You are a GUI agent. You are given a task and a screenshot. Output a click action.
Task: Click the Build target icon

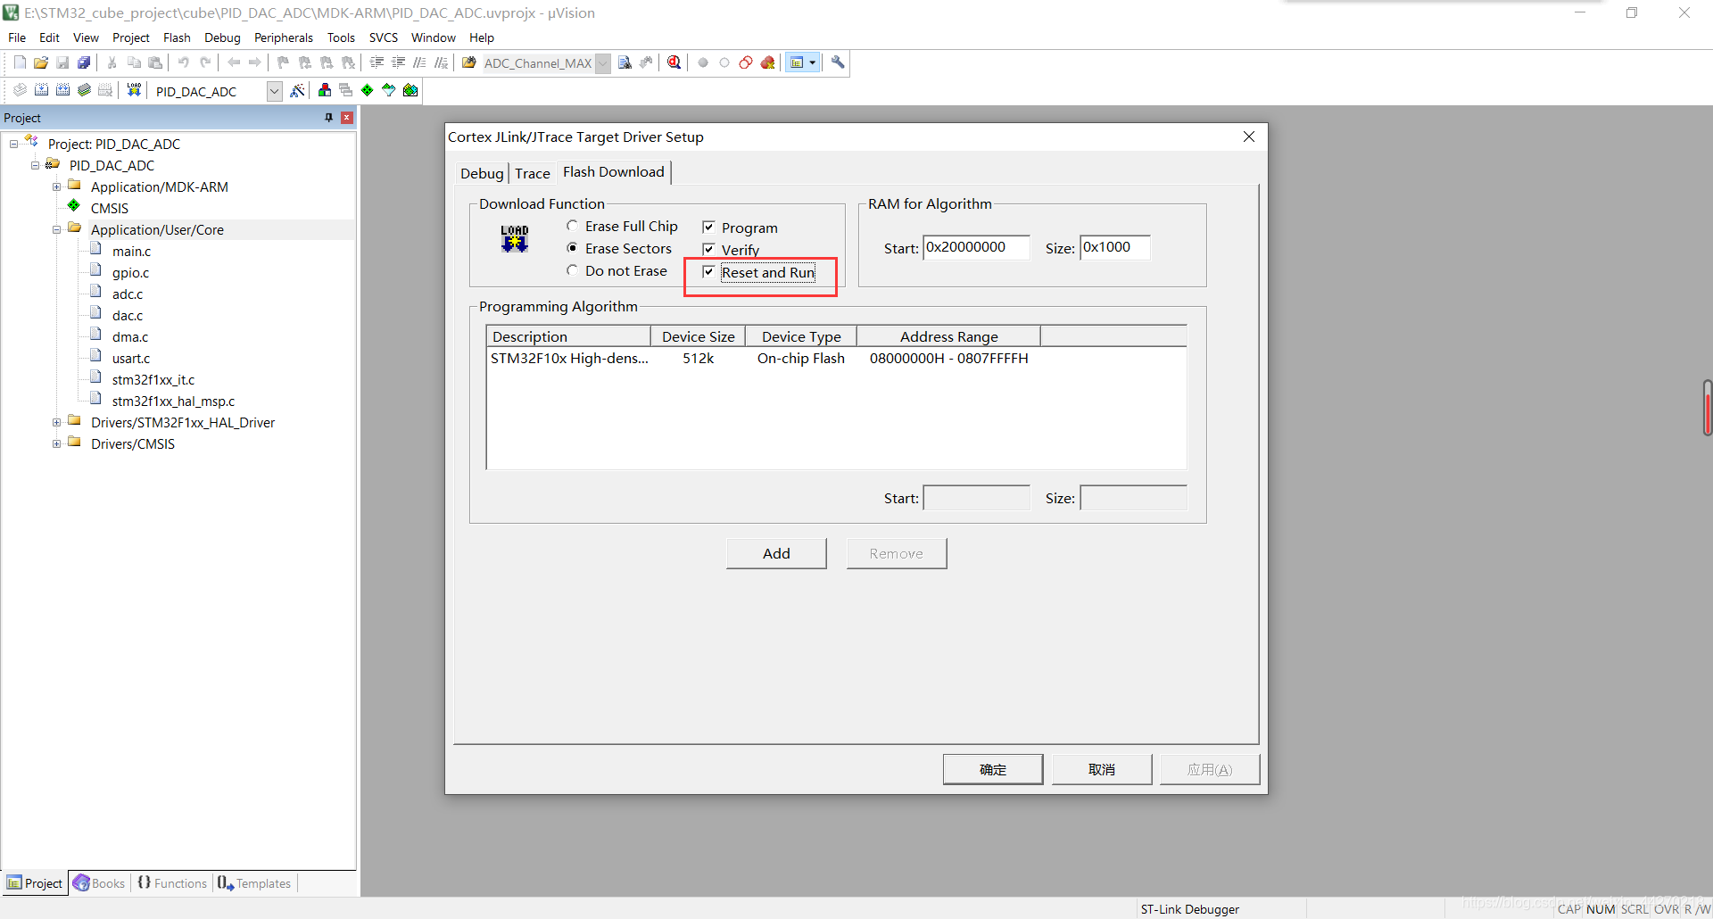(41, 90)
